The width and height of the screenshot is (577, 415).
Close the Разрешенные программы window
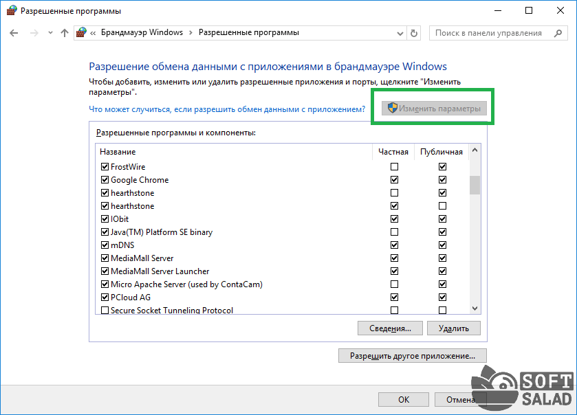[x=560, y=11]
